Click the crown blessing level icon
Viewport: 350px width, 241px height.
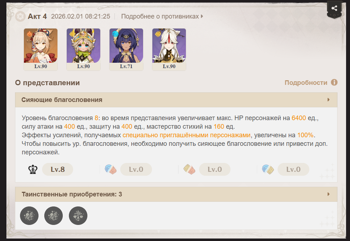pyautogui.click(x=33, y=169)
